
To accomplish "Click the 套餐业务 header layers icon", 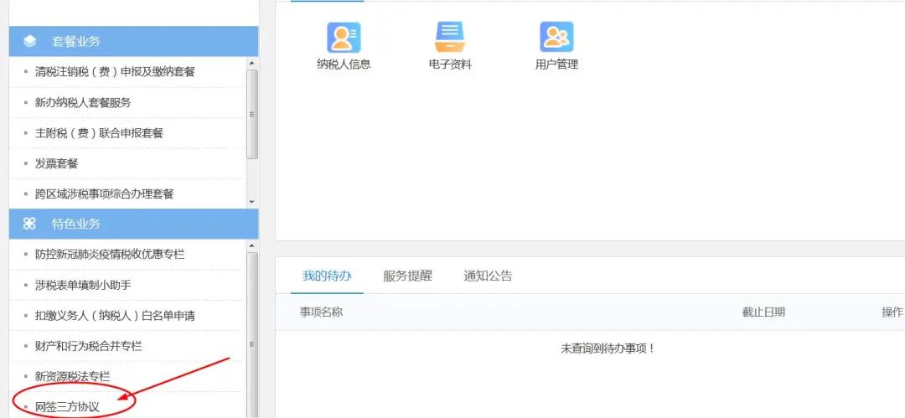I will (x=30, y=42).
